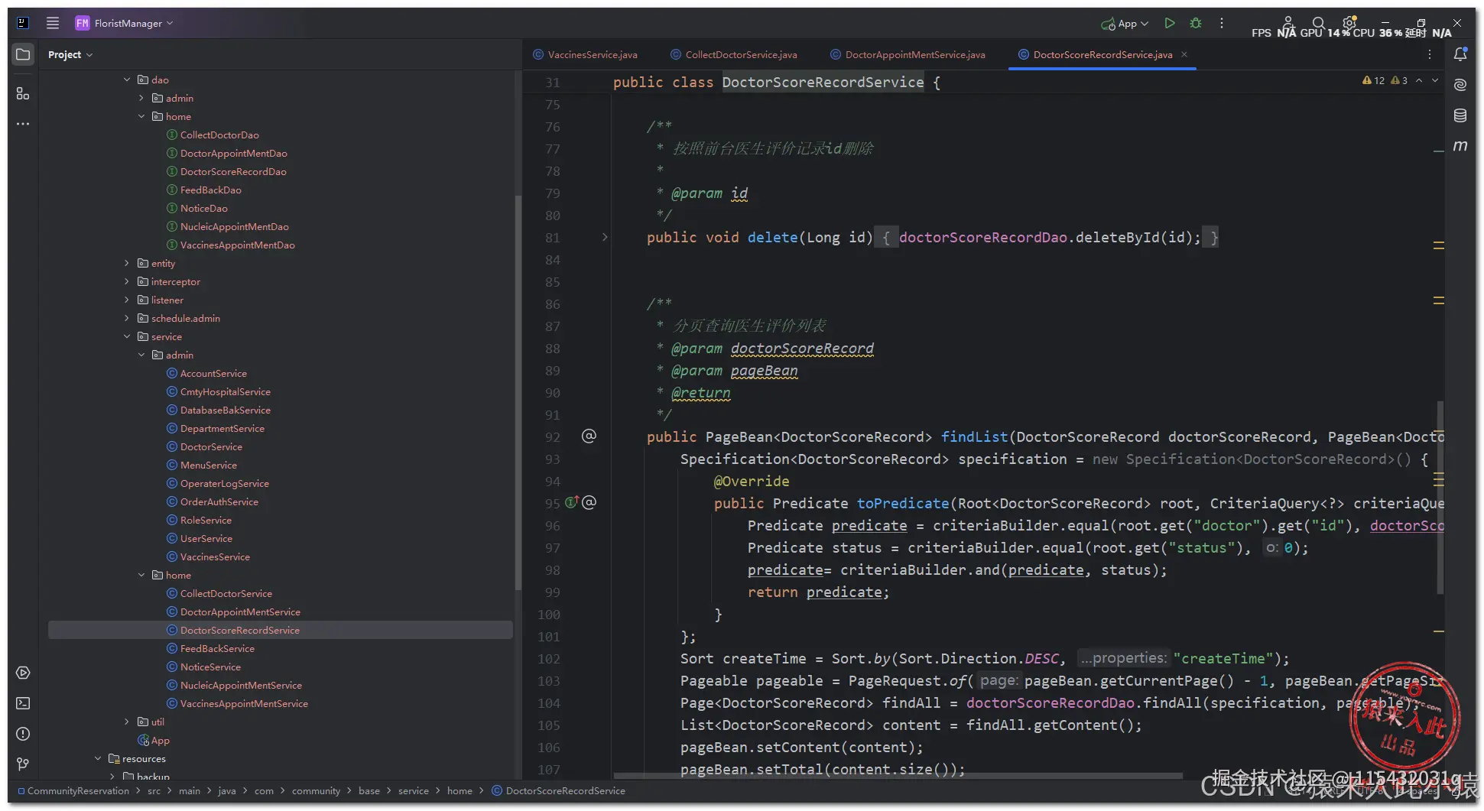Collapse the dao folder

(127, 79)
